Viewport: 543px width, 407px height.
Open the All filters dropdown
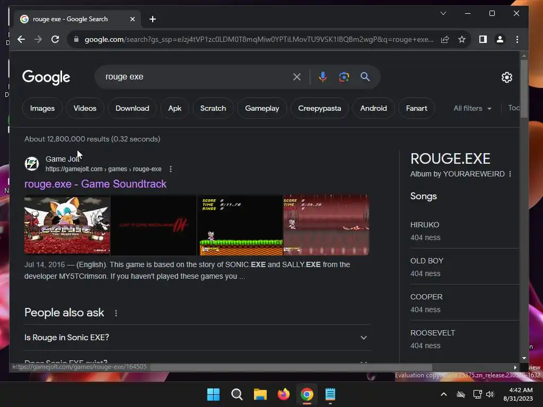click(x=472, y=108)
